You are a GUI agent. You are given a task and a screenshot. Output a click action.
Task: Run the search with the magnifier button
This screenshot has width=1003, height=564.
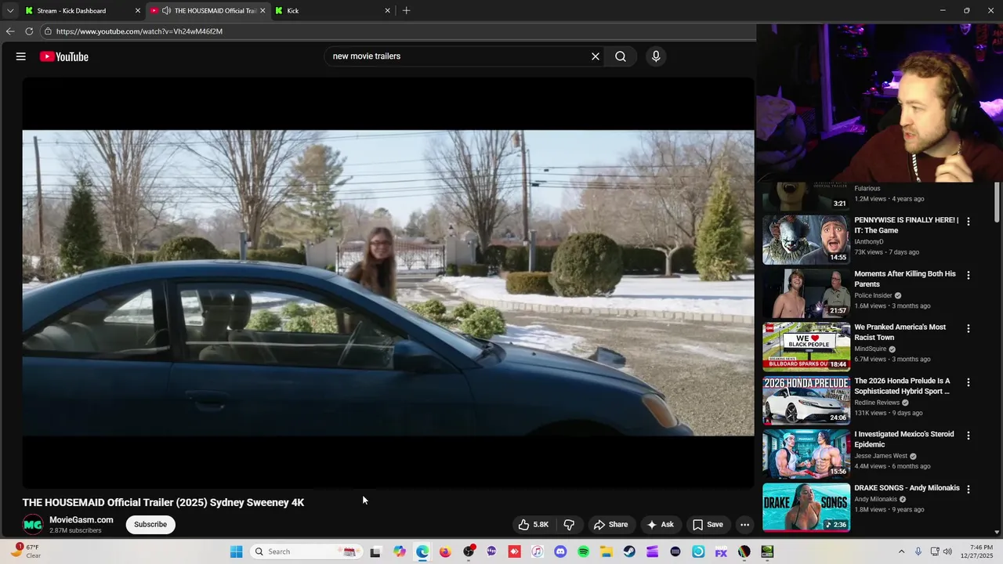[x=621, y=56]
